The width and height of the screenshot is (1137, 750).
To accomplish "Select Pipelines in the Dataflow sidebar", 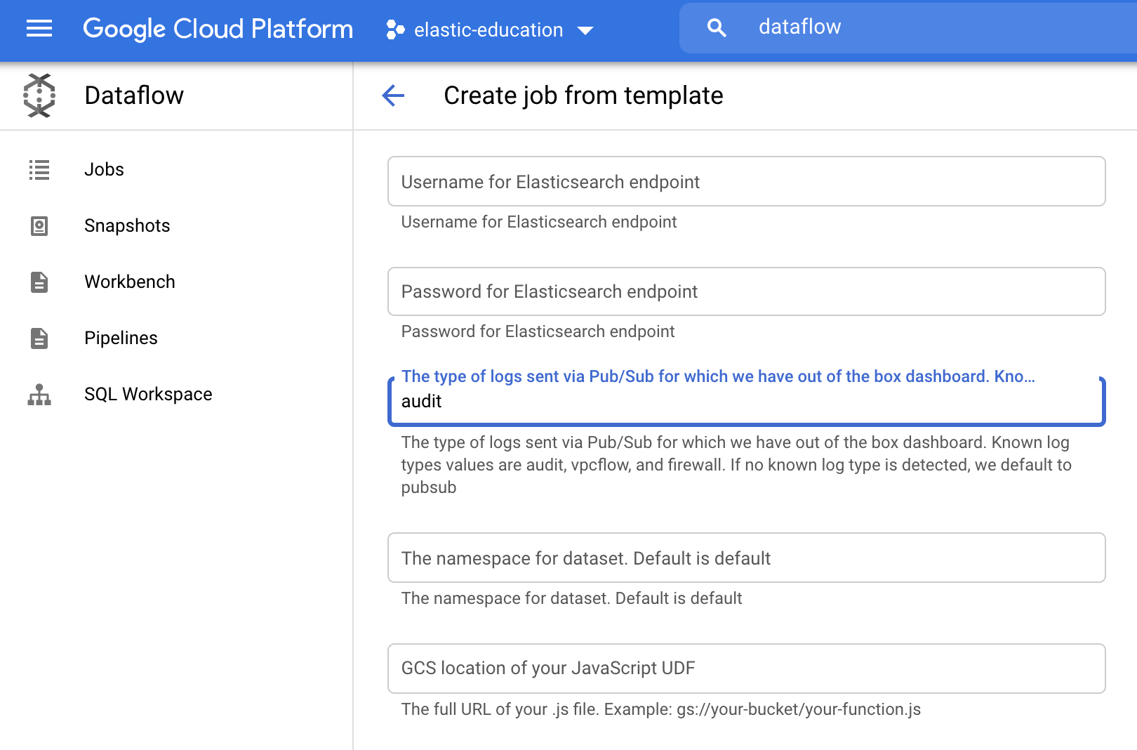I will click(121, 338).
